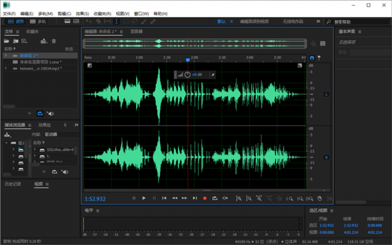The height and width of the screenshot is (245, 392).
Task: Open the 媒体浏览器 panel menu
Action: [29, 125]
